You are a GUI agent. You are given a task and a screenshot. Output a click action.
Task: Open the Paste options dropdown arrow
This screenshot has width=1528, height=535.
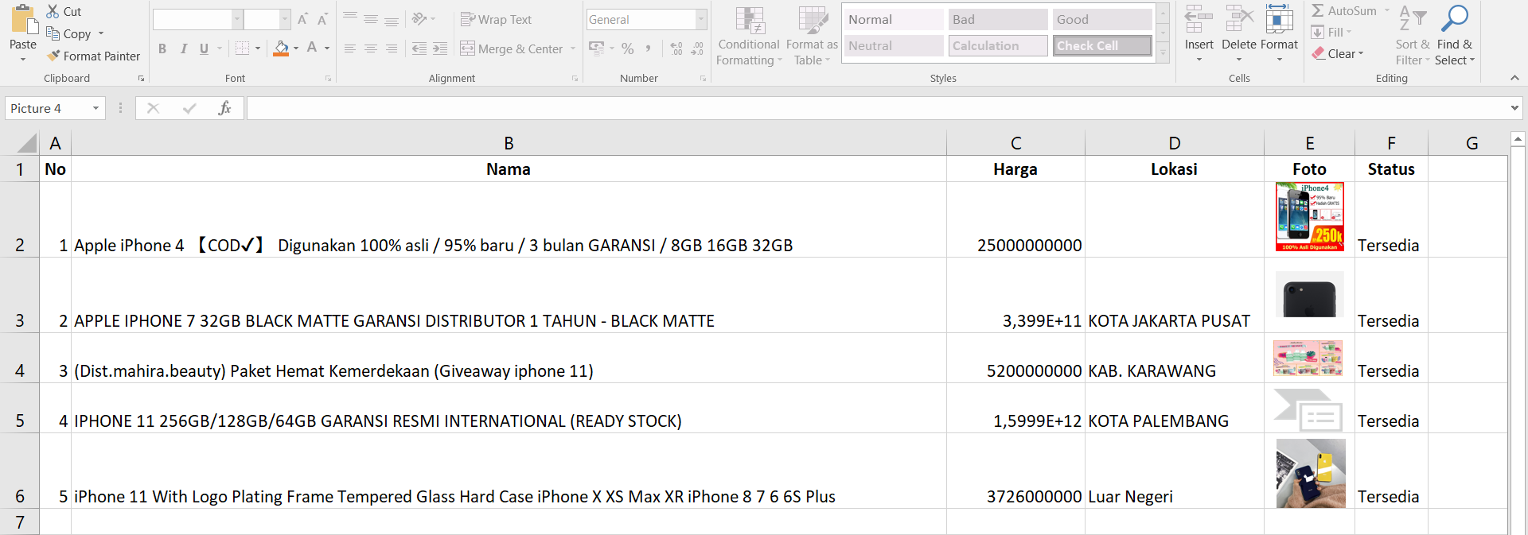pos(23,60)
